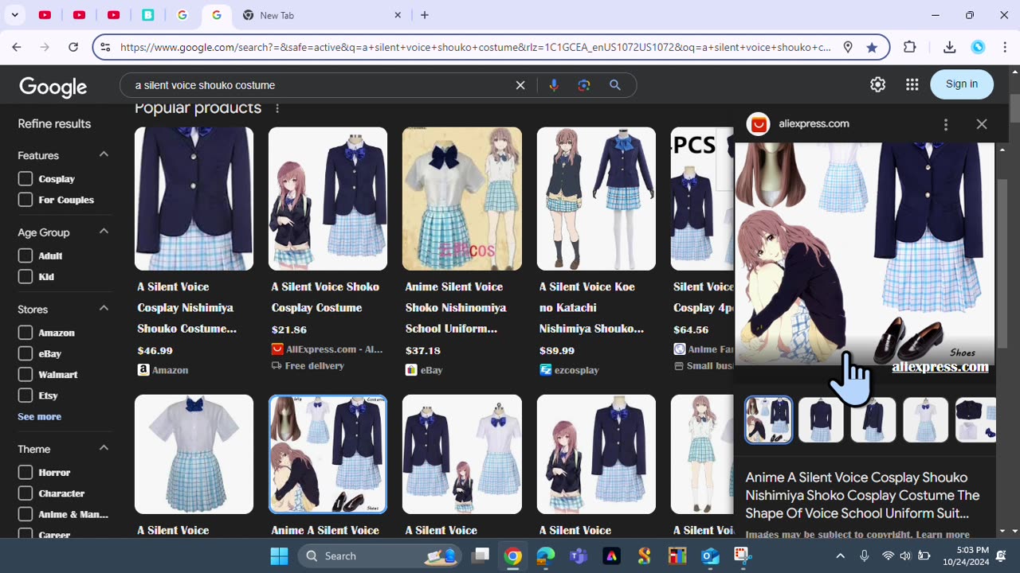
Task: Bookmark this page with star icon
Action: click(x=872, y=48)
